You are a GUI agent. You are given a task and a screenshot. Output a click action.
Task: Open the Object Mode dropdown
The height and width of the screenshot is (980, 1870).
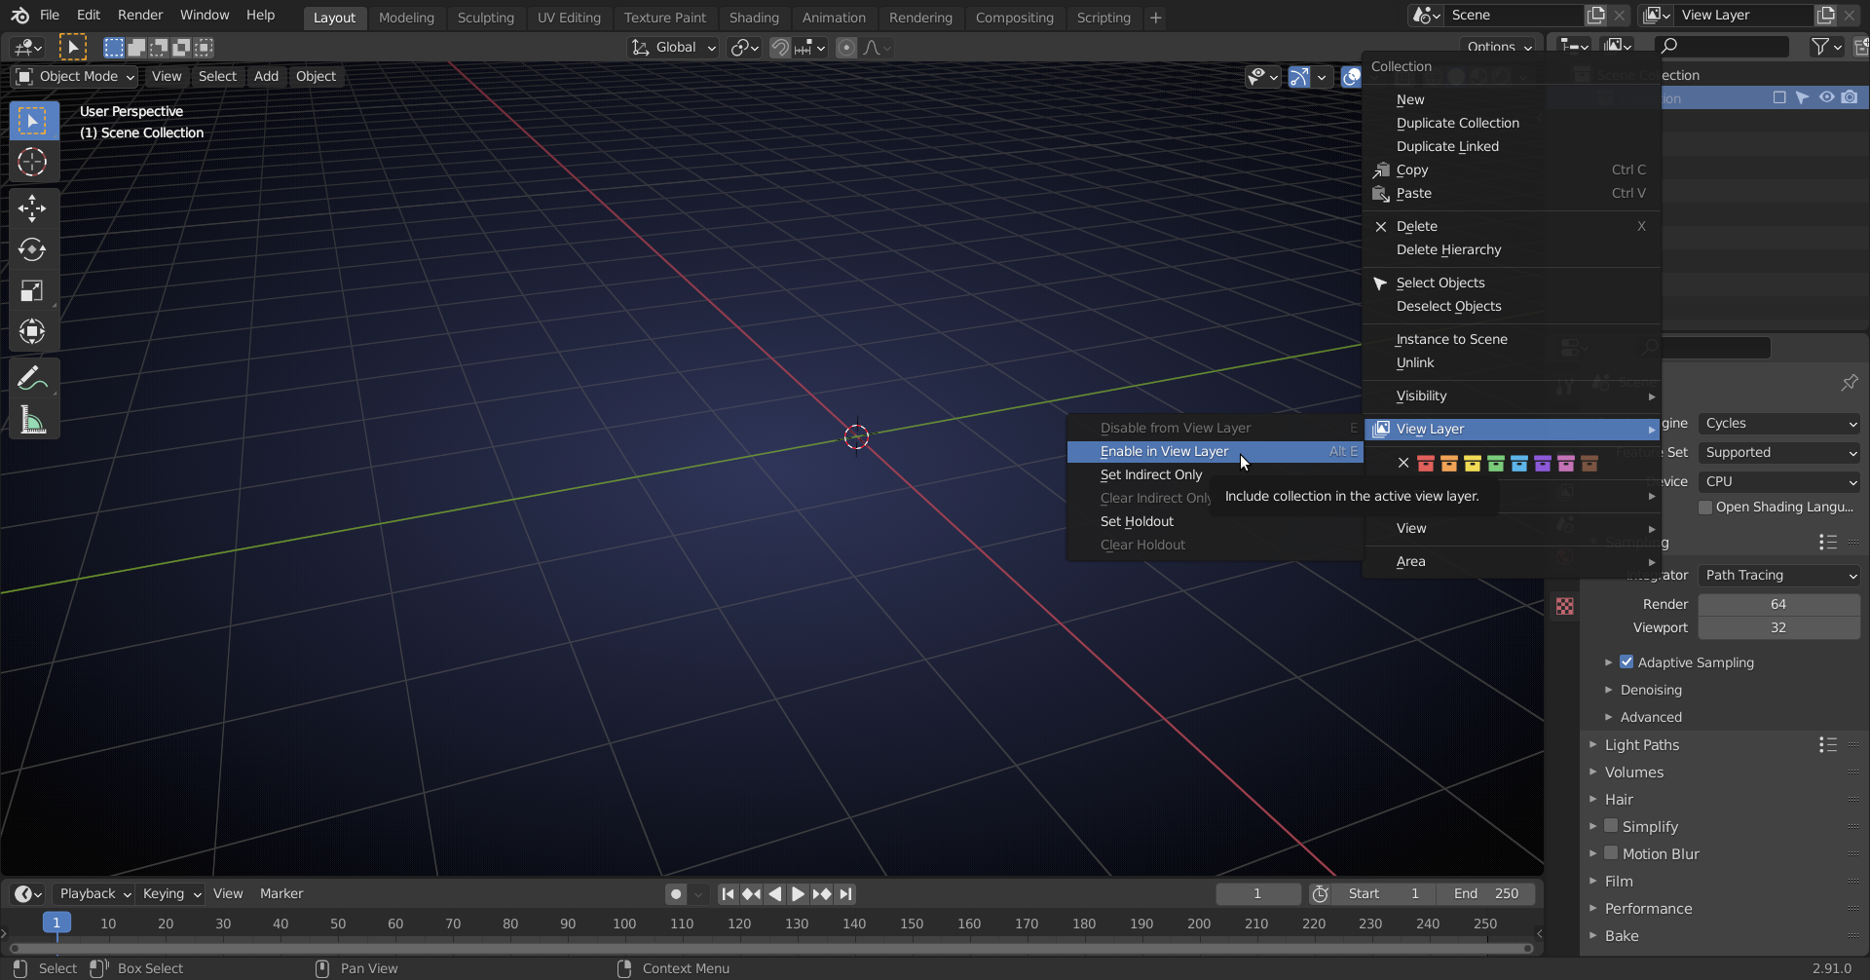pyautogui.click(x=75, y=77)
